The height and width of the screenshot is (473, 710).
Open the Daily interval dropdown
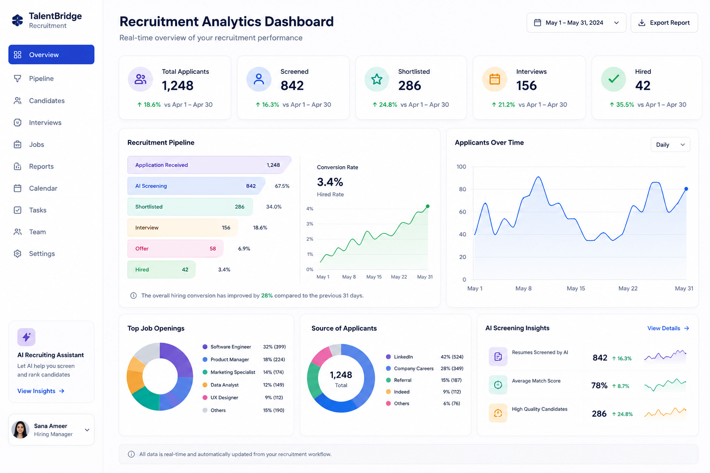click(x=670, y=145)
